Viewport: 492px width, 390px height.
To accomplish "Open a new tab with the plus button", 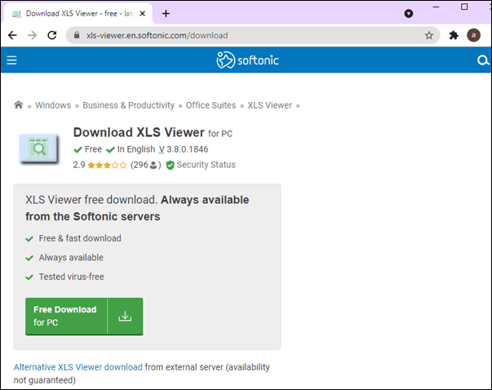I will (x=166, y=14).
